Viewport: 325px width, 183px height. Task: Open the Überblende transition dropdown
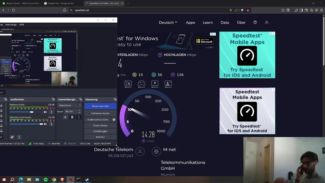(70, 105)
